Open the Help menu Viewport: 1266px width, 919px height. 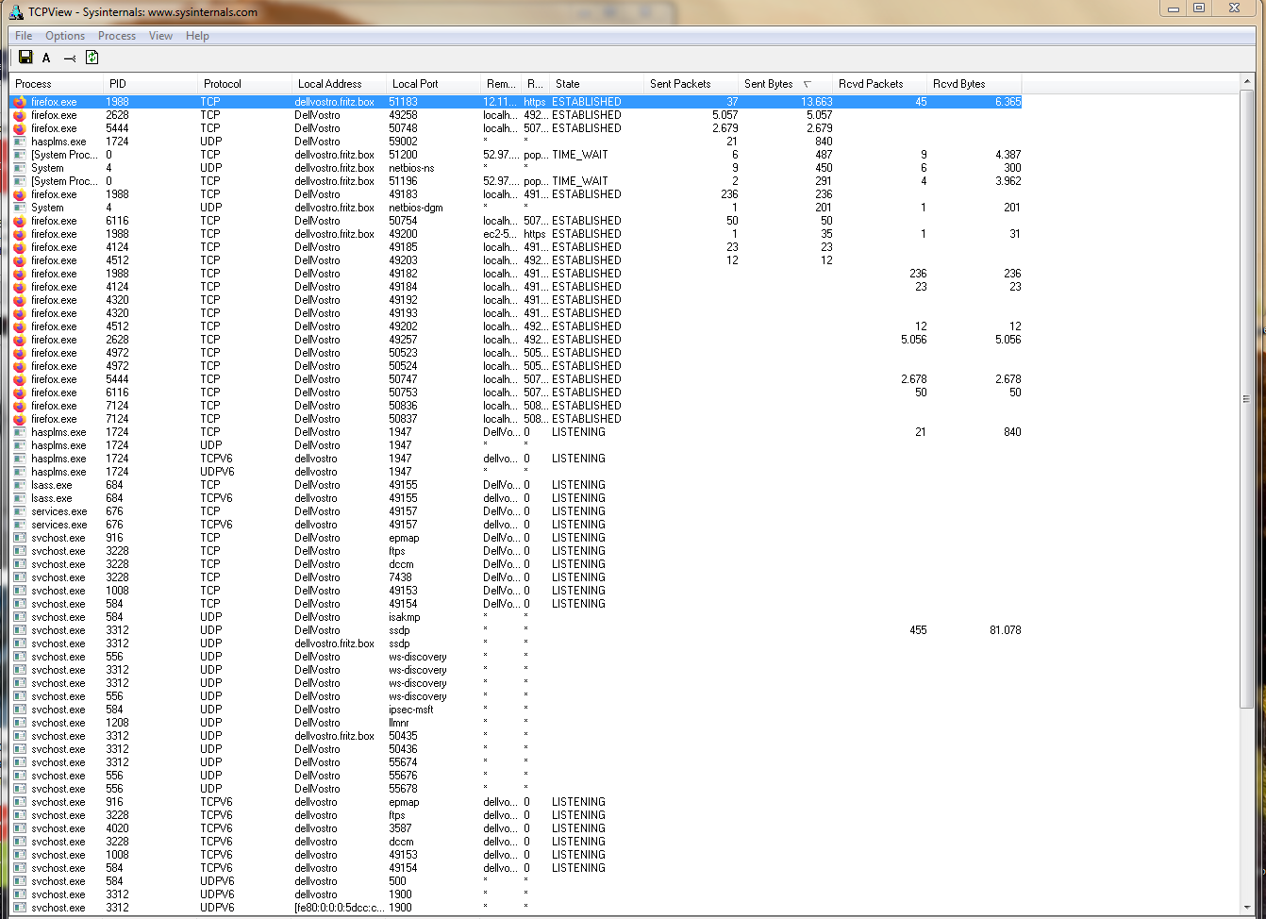click(197, 36)
